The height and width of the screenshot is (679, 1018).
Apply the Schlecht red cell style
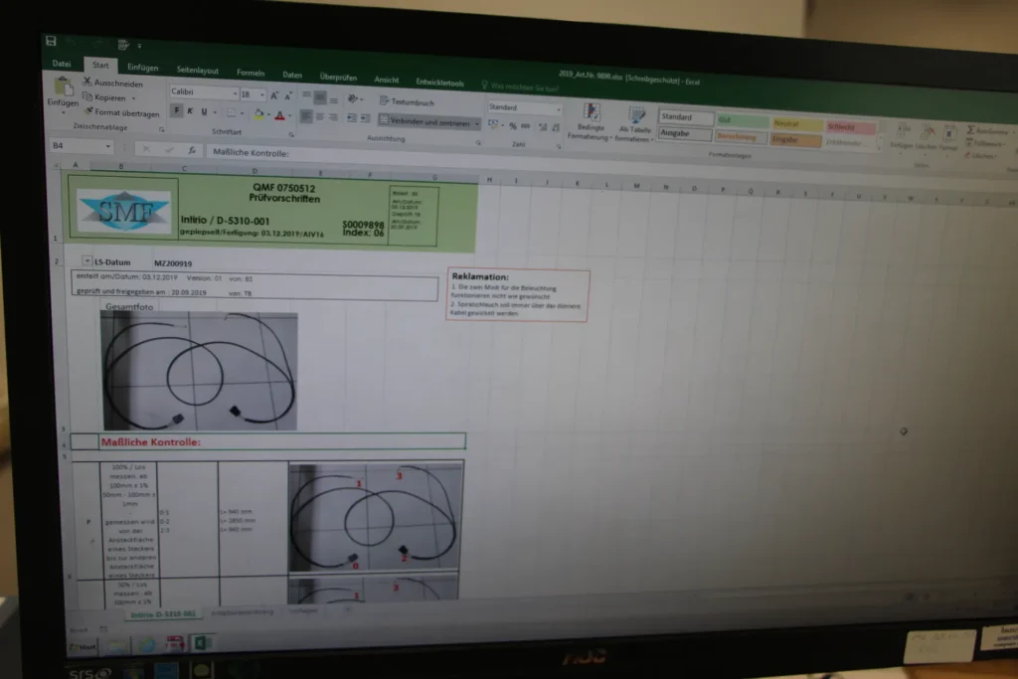[x=851, y=127]
